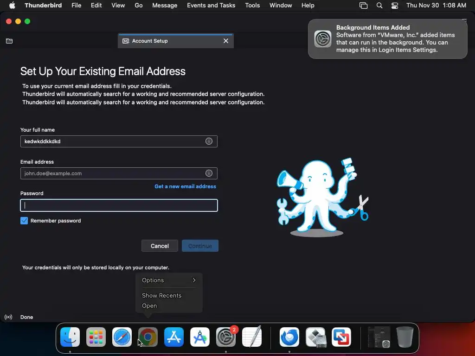Open TextEdit from the Dock
Image resolution: width=475 pixels, height=356 pixels.
pyautogui.click(x=252, y=337)
